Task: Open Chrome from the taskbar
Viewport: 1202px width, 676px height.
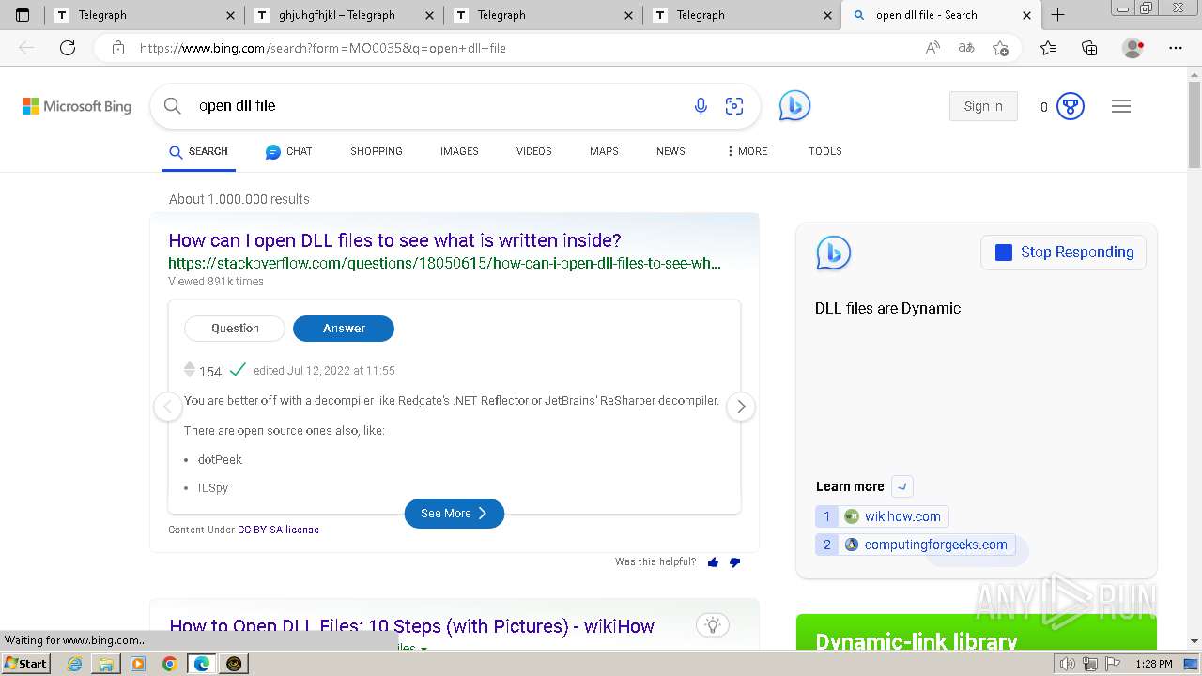Action: (x=169, y=664)
